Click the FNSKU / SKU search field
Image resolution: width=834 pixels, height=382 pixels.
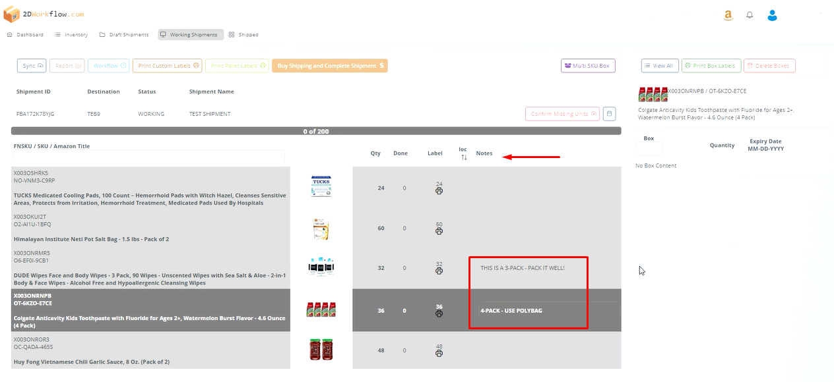pos(148,157)
